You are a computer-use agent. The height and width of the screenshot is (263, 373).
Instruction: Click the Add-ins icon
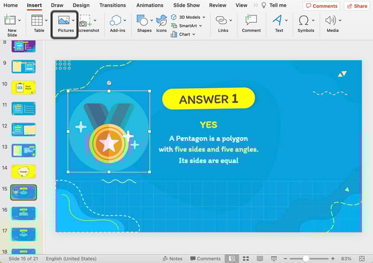[115, 20]
